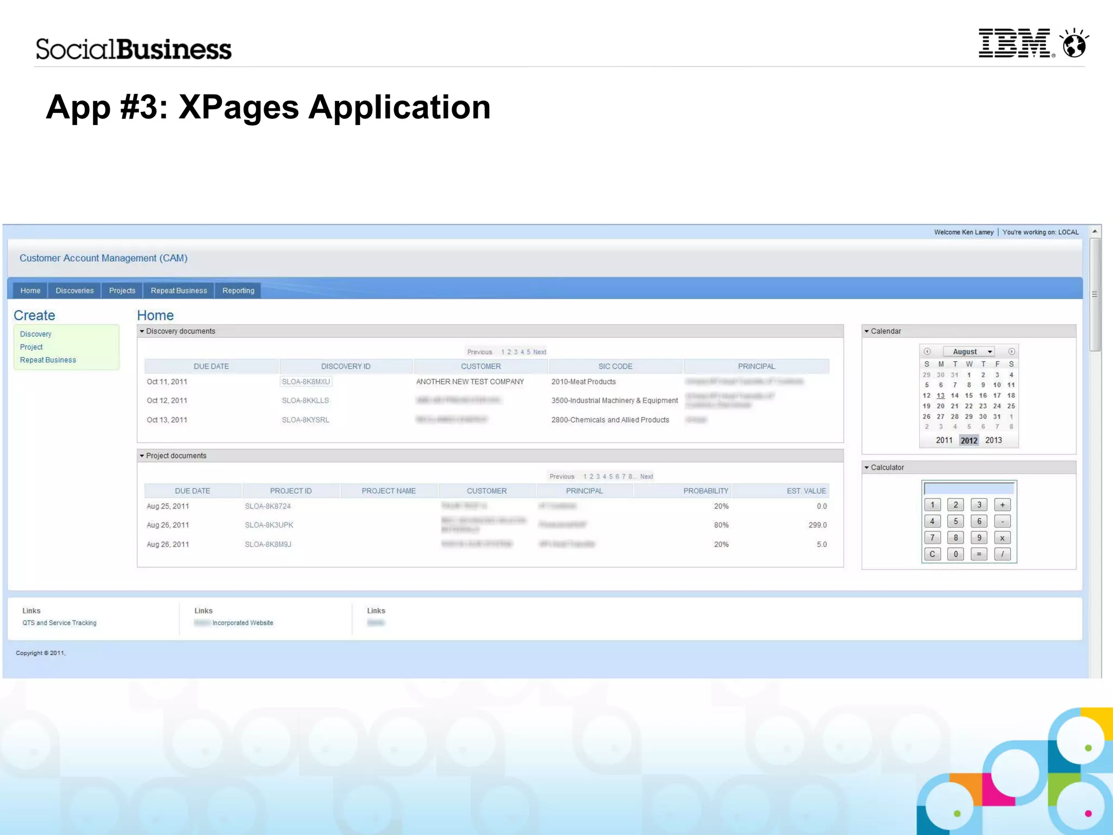Open discovery SLOA-8KKLLS
This screenshot has height=835, width=1113.
point(305,400)
